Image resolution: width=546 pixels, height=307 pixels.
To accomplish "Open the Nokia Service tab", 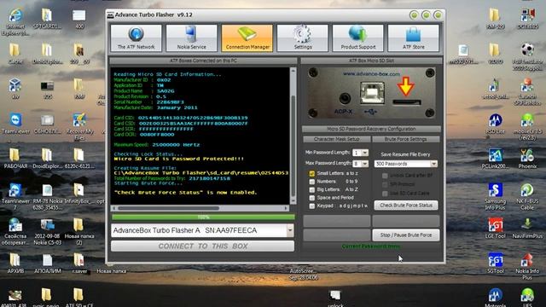I will [x=191, y=38].
